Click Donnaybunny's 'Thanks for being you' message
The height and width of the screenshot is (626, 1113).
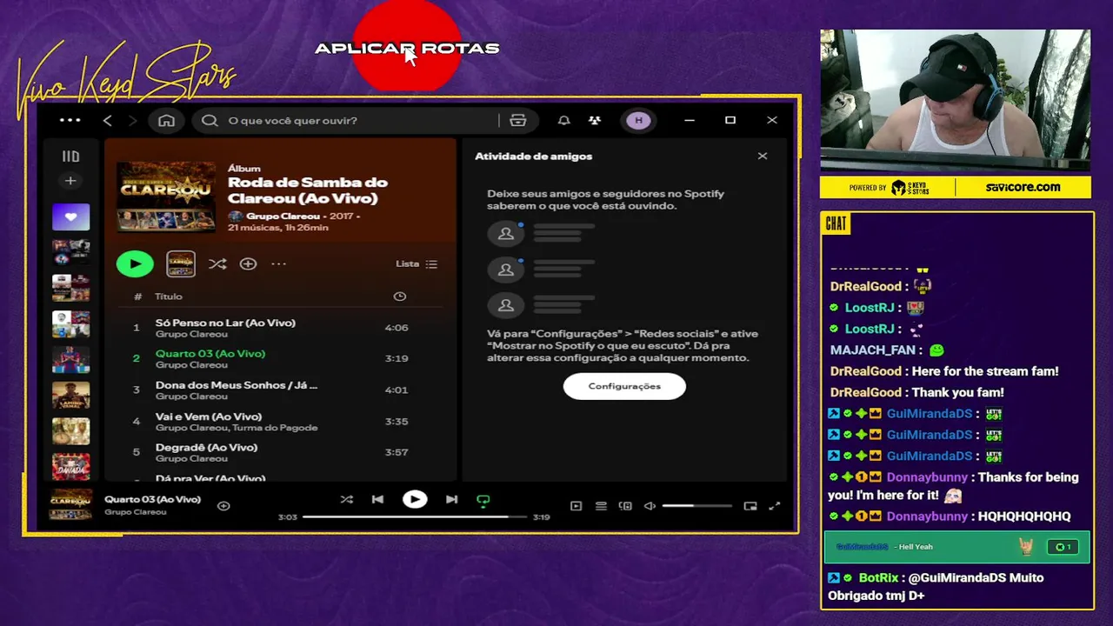click(953, 486)
